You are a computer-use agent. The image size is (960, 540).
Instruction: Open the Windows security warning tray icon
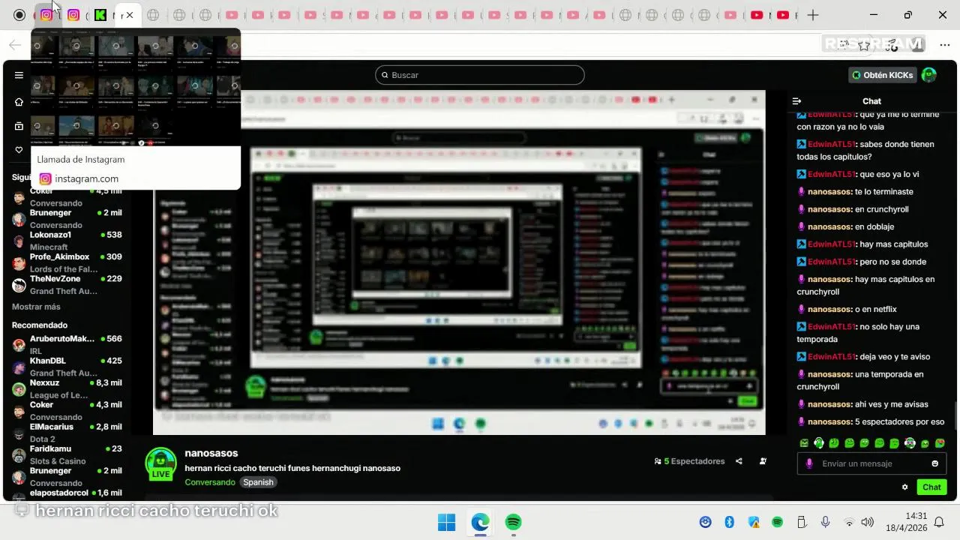click(x=754, y=522)
